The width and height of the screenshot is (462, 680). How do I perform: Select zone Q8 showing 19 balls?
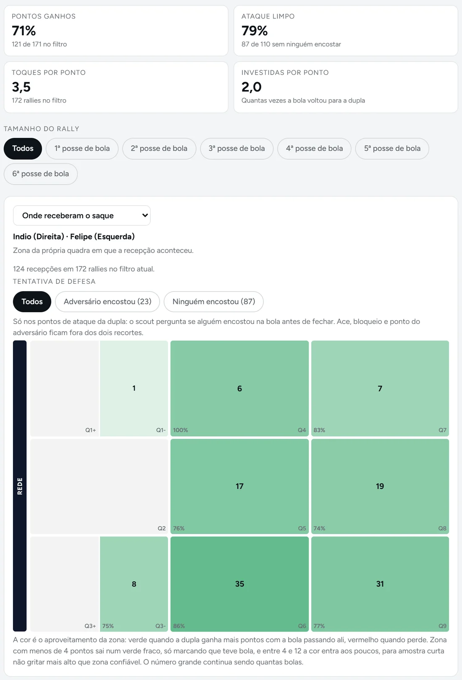pos(380,486)
